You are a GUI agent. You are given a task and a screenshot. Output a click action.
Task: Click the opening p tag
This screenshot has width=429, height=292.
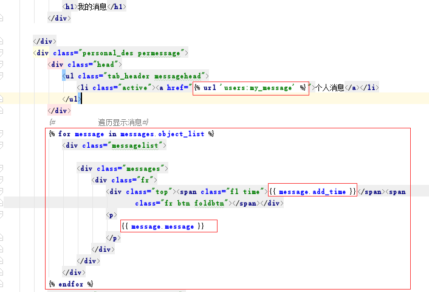(x=112, y=215)
